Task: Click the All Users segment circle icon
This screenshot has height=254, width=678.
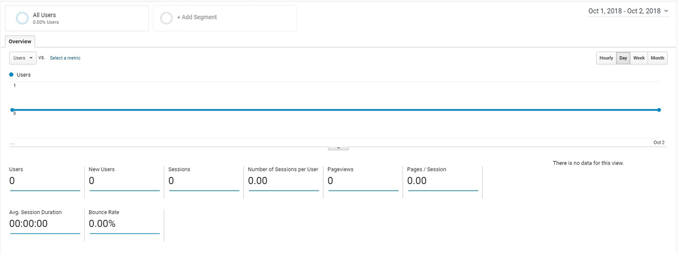Action: tap(22, 18)
